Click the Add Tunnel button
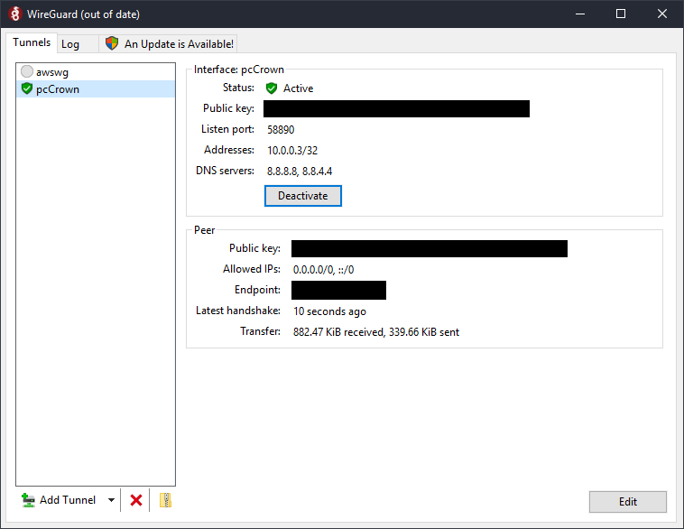Image resolution: width=684 pixels, height=529 pixels. (x=60, y=500)
